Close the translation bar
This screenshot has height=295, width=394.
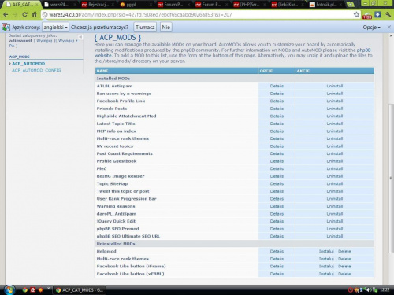tap(389, 27)
